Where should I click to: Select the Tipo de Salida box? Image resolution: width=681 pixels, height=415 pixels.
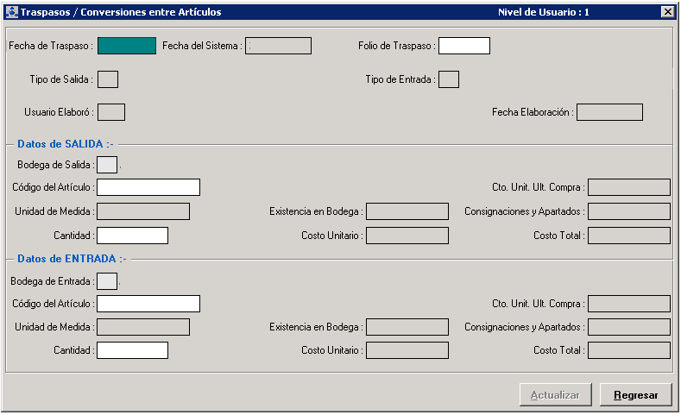pyautogui.click(x=108, y=79)
